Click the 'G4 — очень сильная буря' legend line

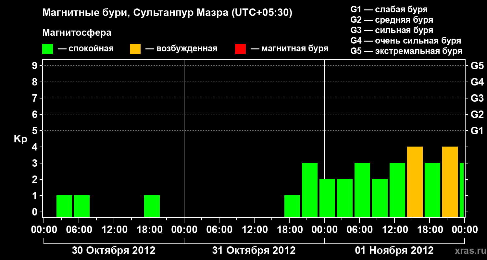[406, 41]
